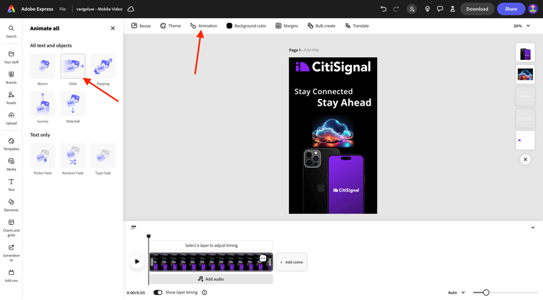Click the Add scene button
Screen dimensions: 543x300
[291, 262]
